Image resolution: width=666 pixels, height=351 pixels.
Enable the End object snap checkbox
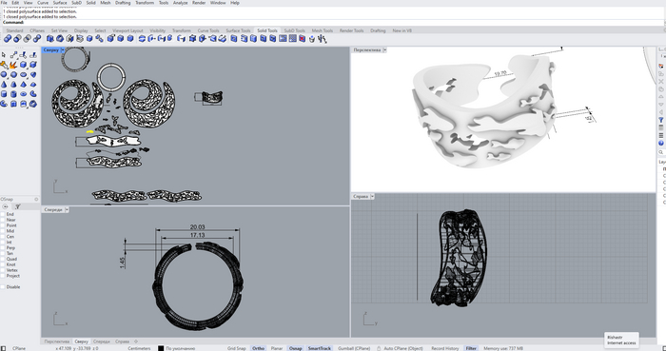coord(3,214)
